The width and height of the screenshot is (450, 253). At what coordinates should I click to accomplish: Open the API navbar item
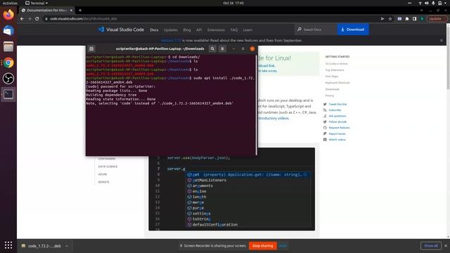click(199, 30)
